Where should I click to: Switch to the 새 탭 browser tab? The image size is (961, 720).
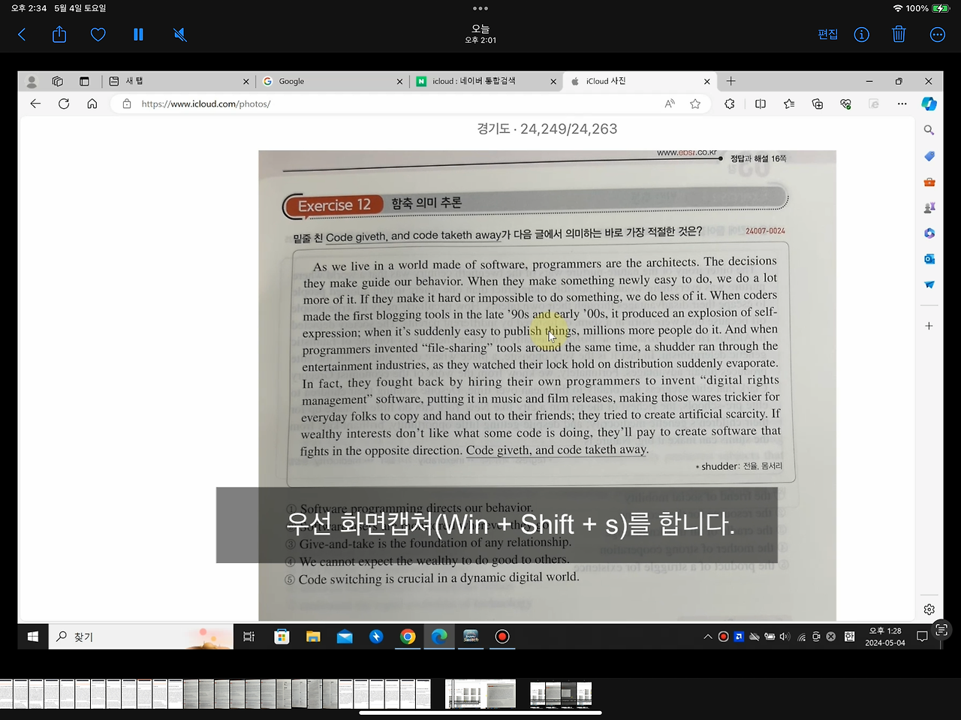(x=179, y=81)
